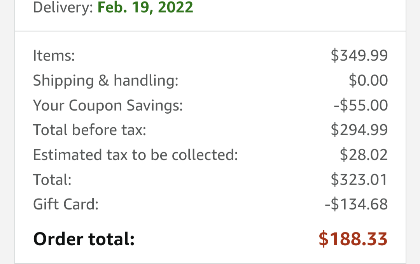
Task: Click the divider line below Delivery
Action: click(x=210, y=31)
